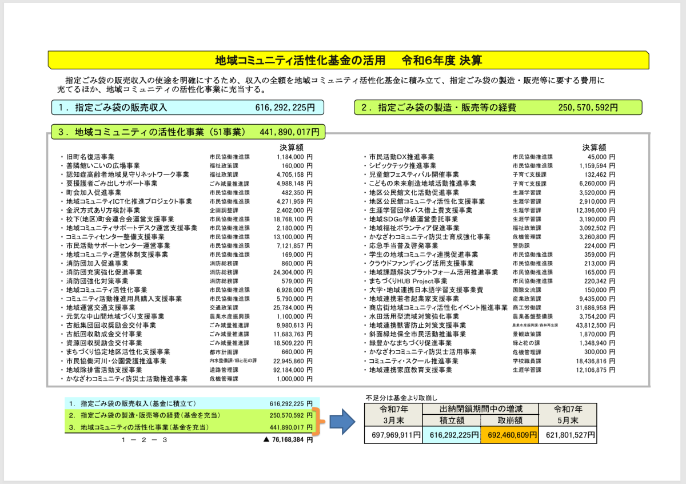Click the left column 決算額 heading
The image size is (686, 484).
point(292,147)
